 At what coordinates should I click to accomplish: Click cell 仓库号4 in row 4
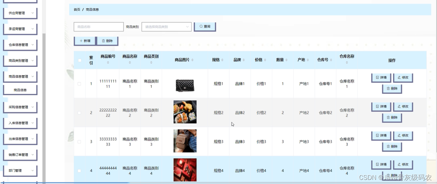(x=325, y=171)
